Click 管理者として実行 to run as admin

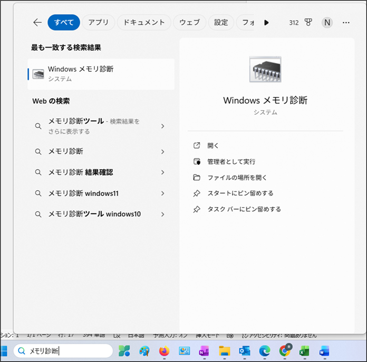coord(231,161)
